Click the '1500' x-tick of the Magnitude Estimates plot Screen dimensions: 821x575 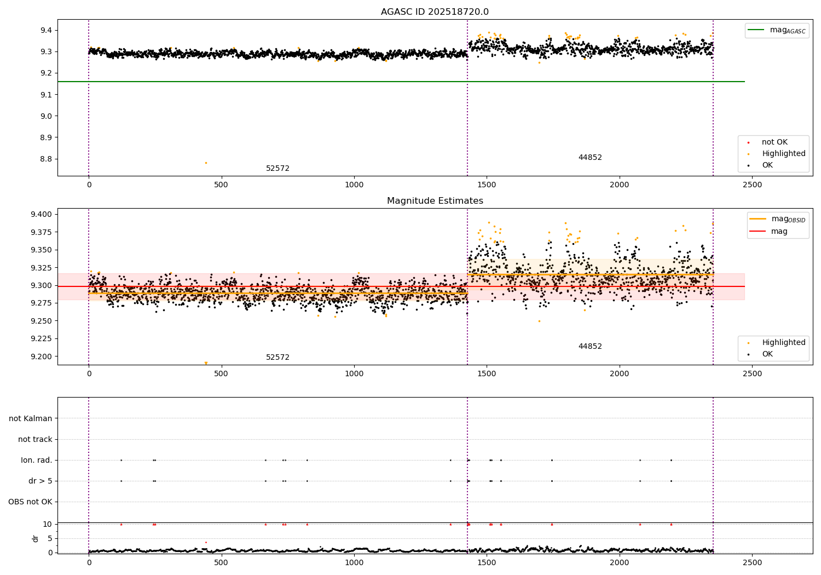coord(487,374)
